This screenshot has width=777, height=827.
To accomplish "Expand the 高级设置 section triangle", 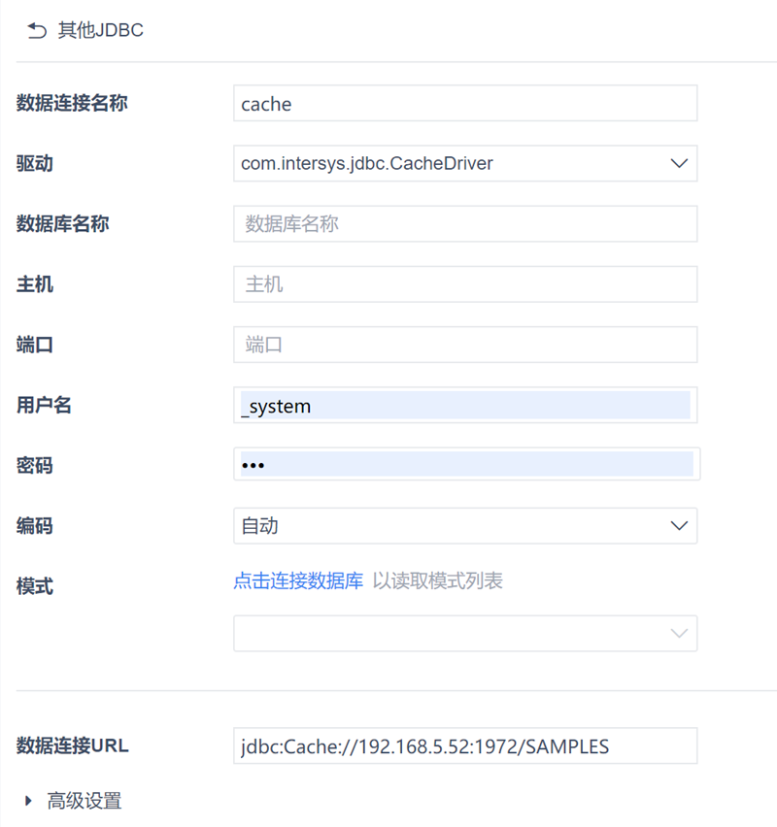I will (29, 801).
